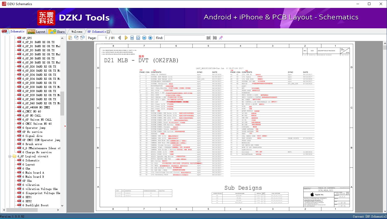Image resolution: width=387 pixels, height=219 pixels.
Task: Zoom in with the plus icon
Action: [150, 38]
